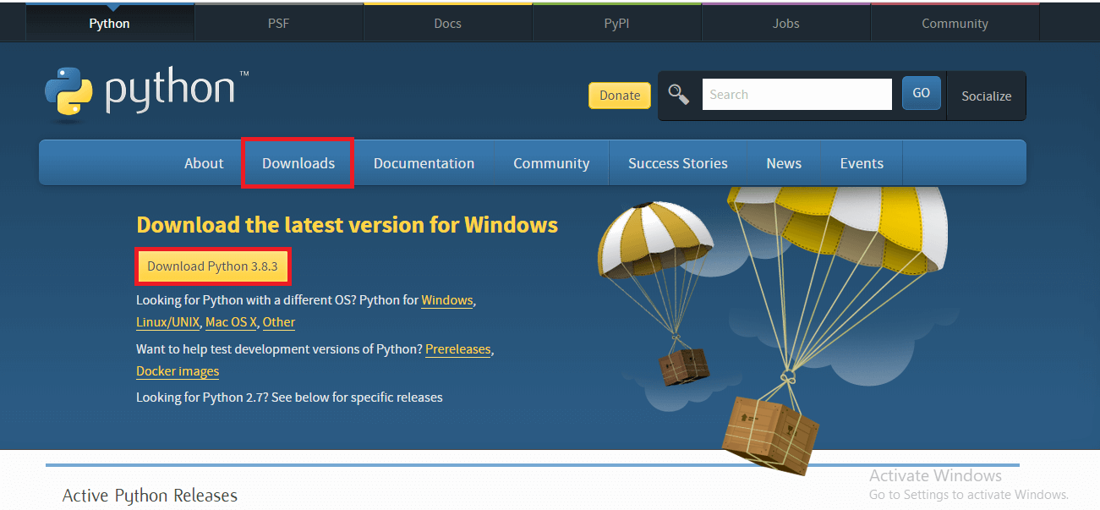Open the Python top tab
Screen dimensions: 1100x510
coord(110,24)
